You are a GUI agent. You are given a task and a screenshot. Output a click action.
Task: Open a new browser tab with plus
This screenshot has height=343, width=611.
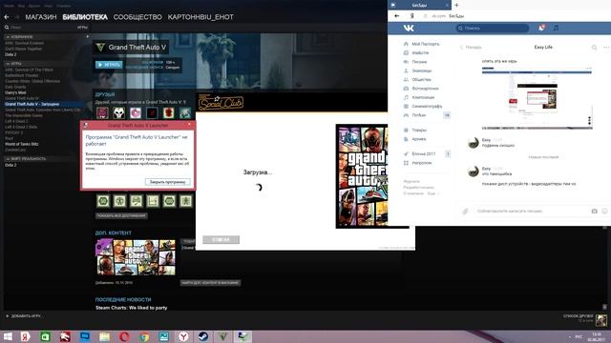point(456,5)
